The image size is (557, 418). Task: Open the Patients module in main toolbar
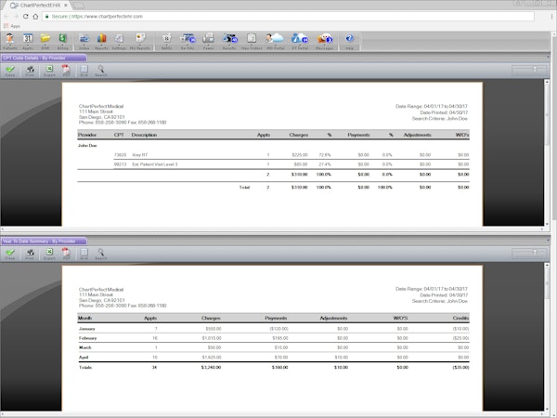[x=9, y=40]
